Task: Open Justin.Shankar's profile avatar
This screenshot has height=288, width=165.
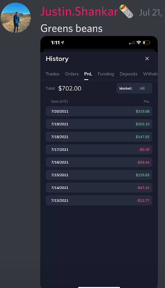Action: coord(16,18)
